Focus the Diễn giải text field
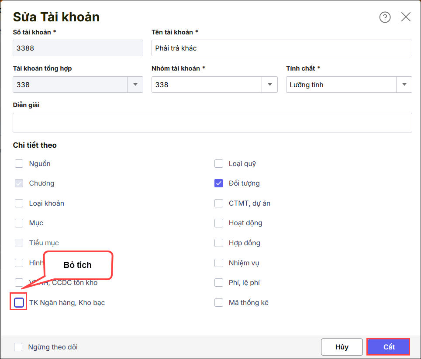 [x=212, y=123]
